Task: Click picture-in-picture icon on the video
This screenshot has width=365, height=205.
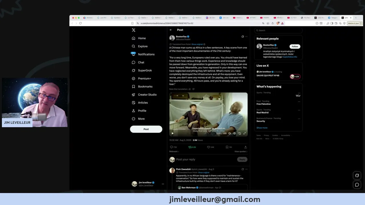Action: 240,133
